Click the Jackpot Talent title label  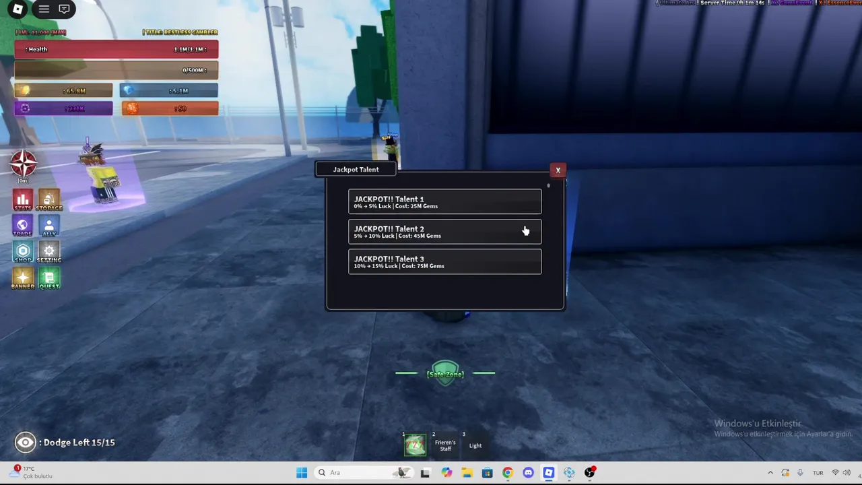356,170
